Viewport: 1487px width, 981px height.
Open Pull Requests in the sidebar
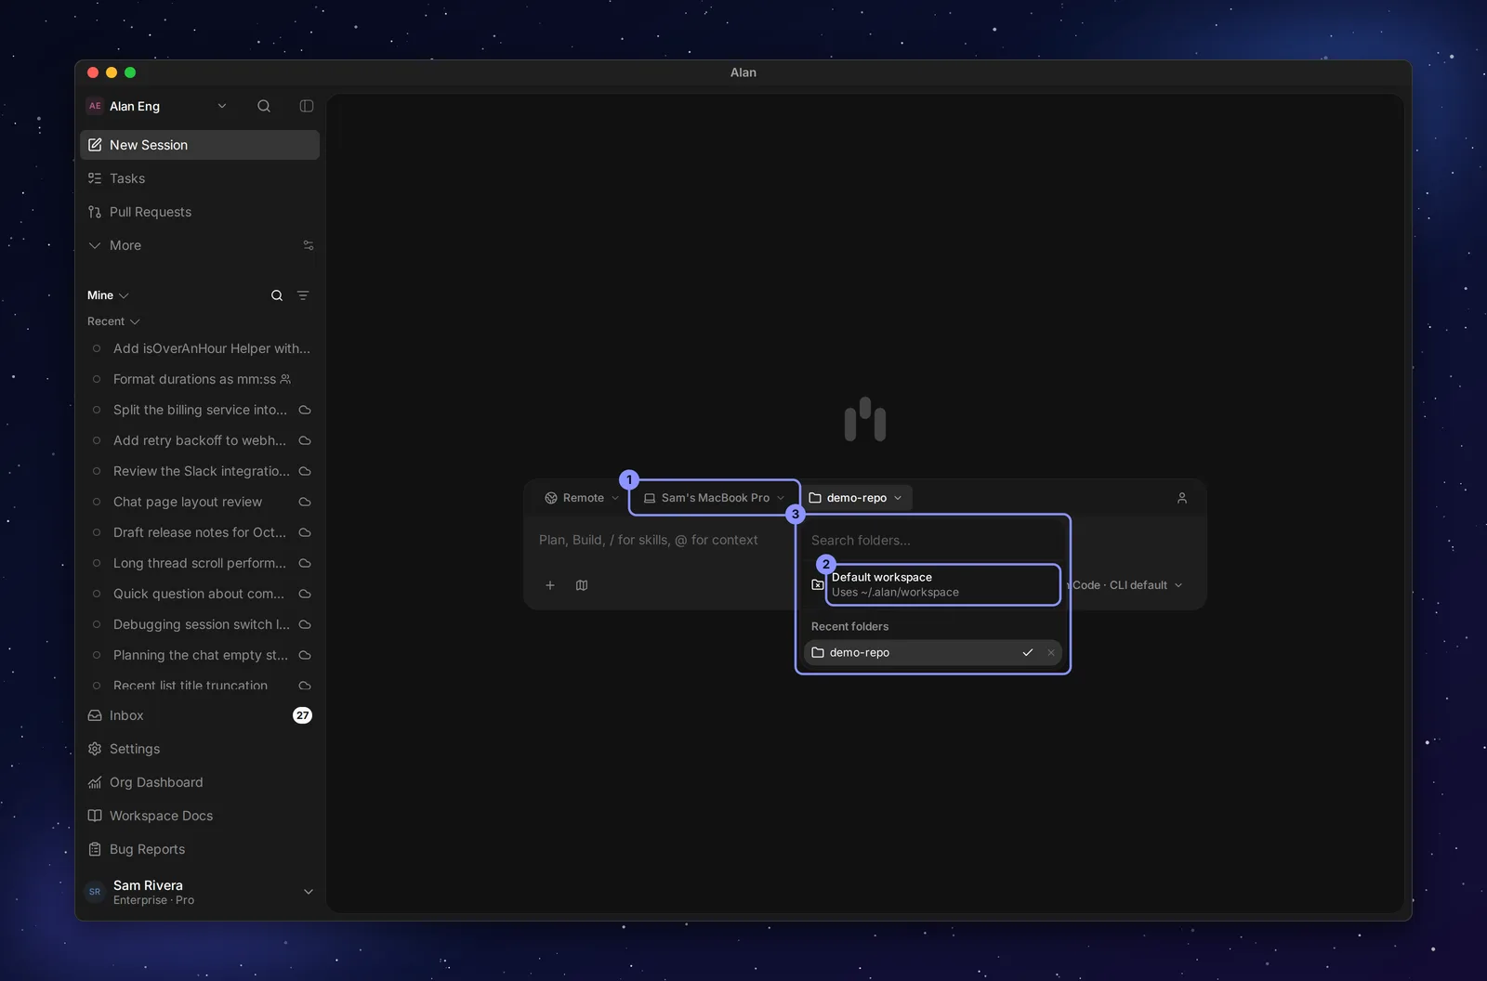coord(199,212)
